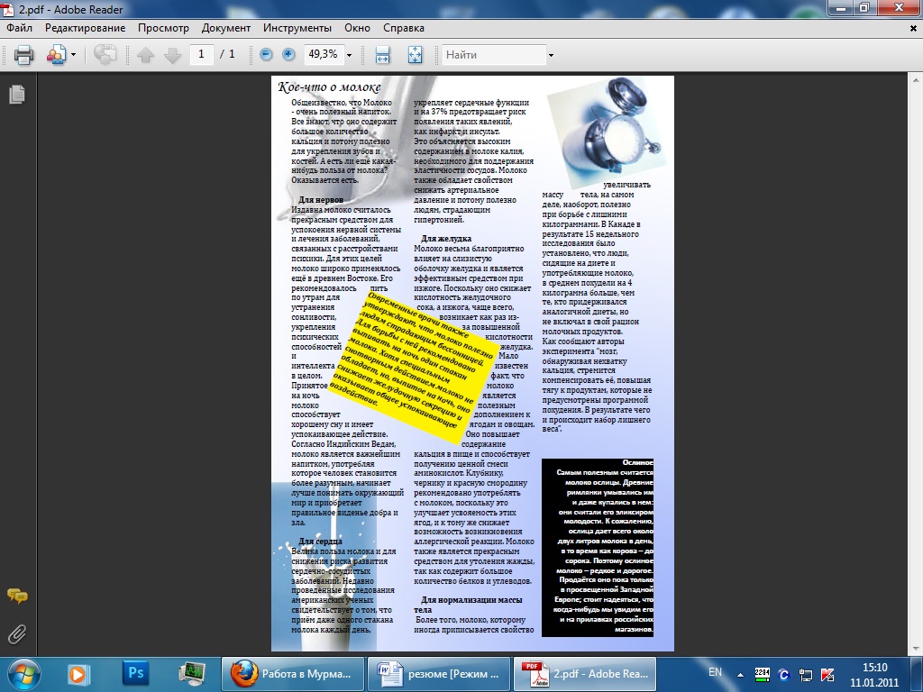The width and height of the screenshot is (923, 692).
Task: Zoom in using the plus button
Action: click(288, 54)
